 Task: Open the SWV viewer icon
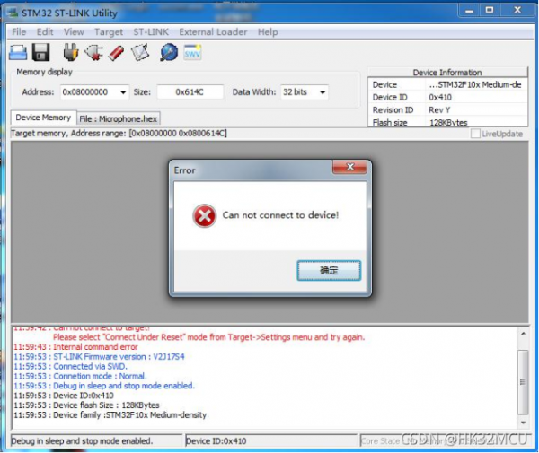[192, 53]
